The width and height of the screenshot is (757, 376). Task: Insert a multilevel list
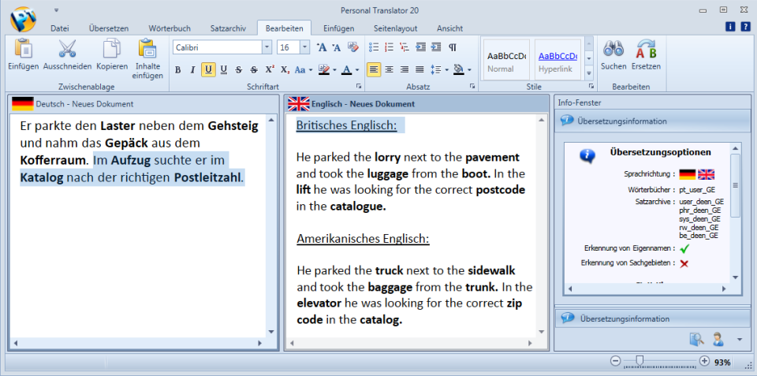(405, 47)
